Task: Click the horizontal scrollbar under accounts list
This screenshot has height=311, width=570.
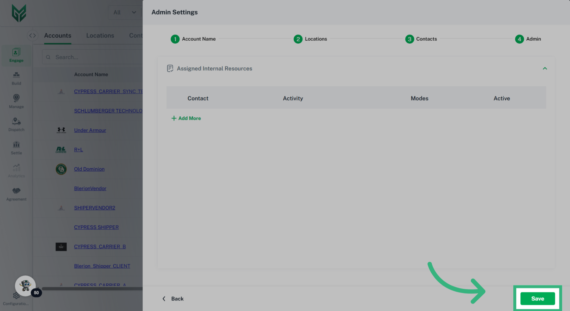Action: (92, 288)
